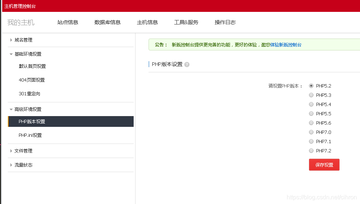Click the 主机管理控制台 header title

point(20,6)
